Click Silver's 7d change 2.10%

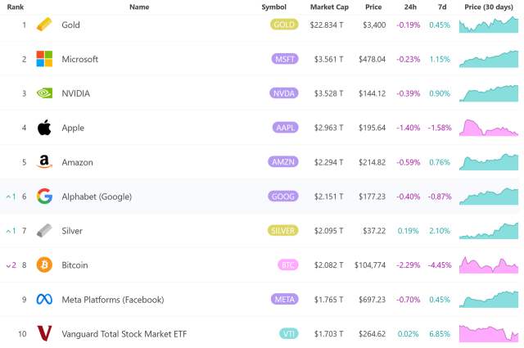click(x=440, y=231)
